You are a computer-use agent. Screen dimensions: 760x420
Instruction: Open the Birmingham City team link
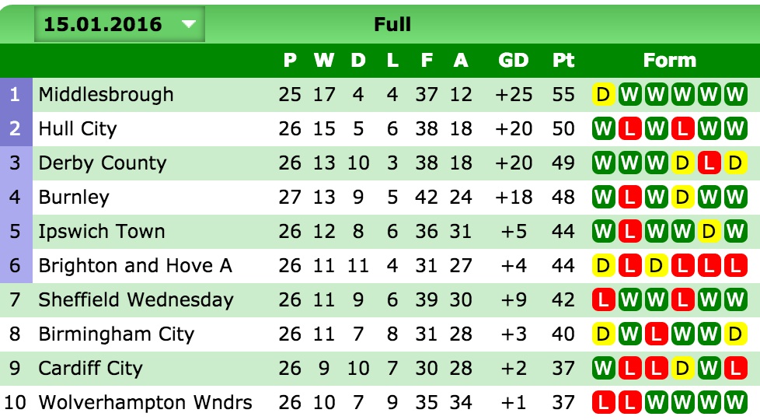[x=117, y=334]
